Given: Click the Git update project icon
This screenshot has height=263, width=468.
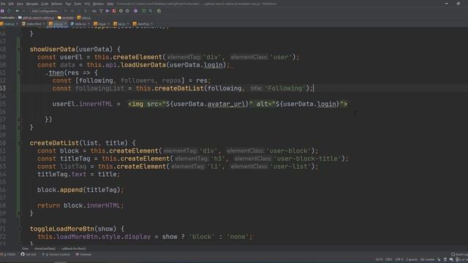Looking at the screenshot, I should [x=94, y=11].
